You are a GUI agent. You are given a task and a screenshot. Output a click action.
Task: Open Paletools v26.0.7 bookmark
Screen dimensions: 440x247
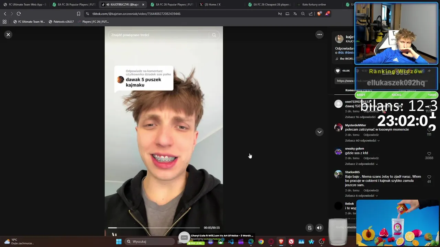(x=61, y=22)
